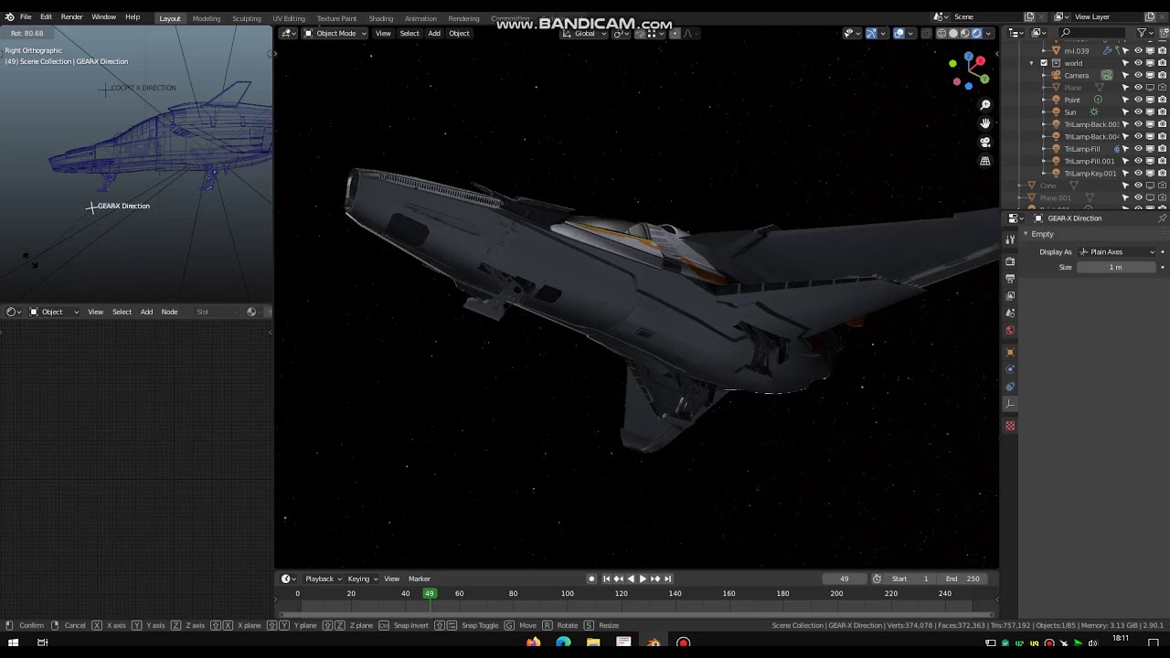
Task: Click the auto keying record button
Action: (591, 578)
